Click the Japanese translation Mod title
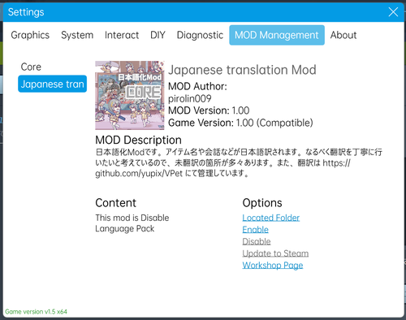Screen dimensions: 406x320 (x=242, y=70)
